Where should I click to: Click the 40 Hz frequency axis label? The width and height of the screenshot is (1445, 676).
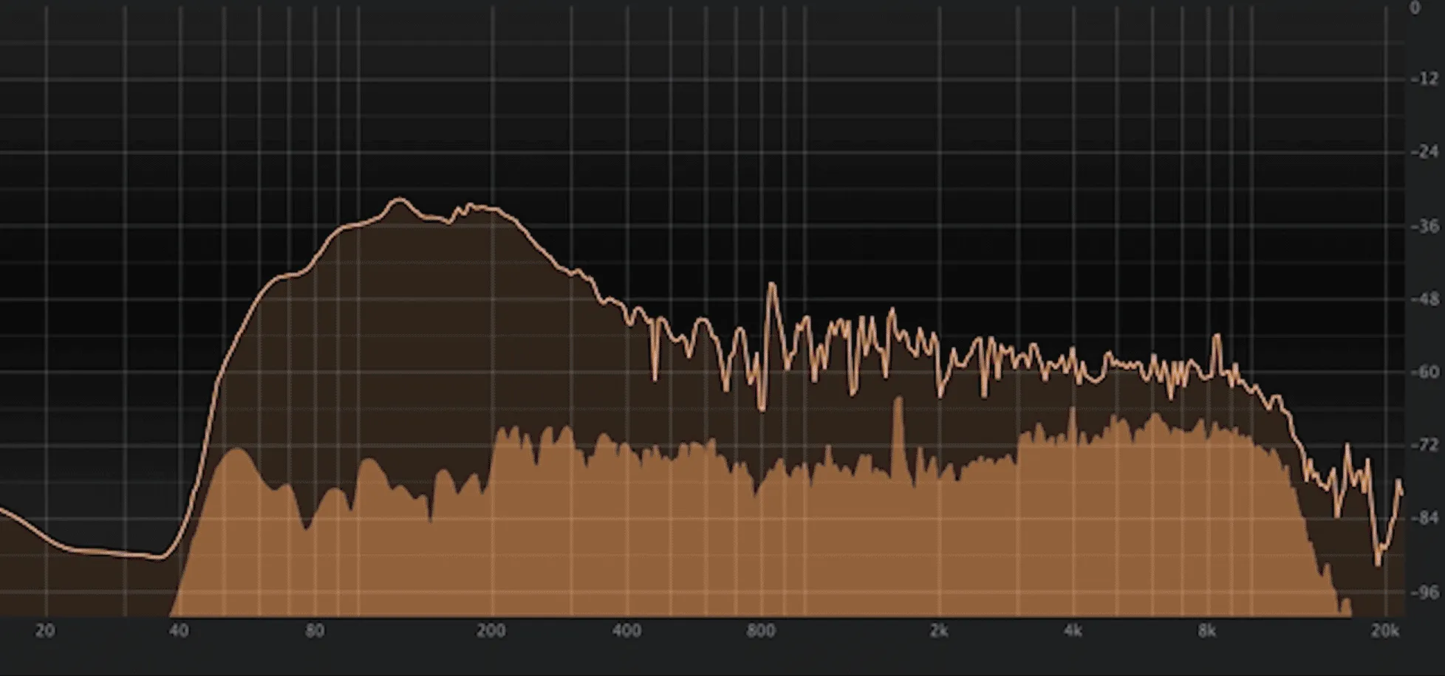point(178,631)
